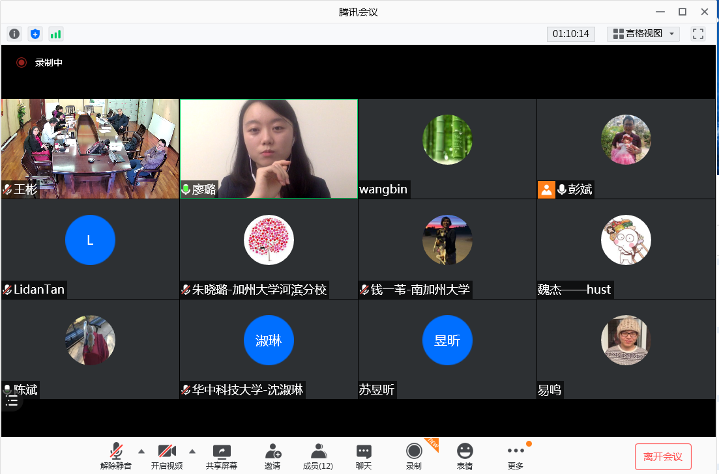The width and height of the screenshot is (719, 474).
Task: Click the blue security shield icon
Action: point(35,34)
